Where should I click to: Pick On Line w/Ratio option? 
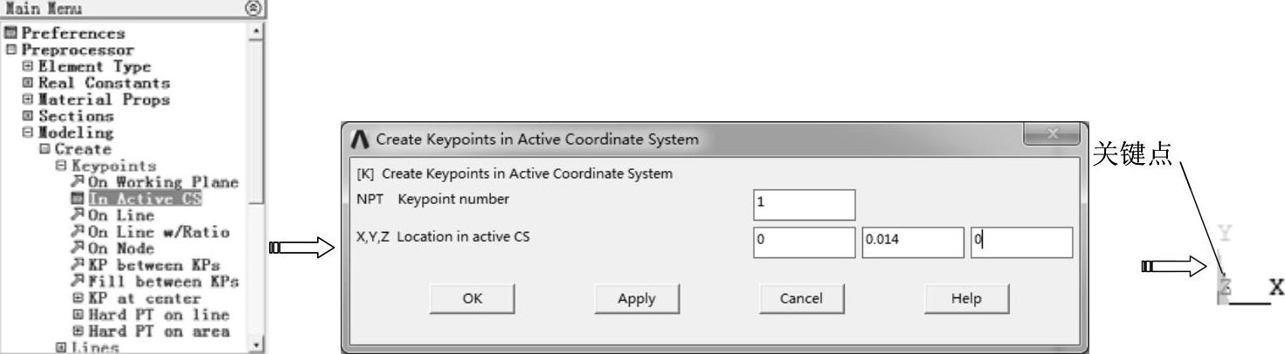click(x=158, y=232)
